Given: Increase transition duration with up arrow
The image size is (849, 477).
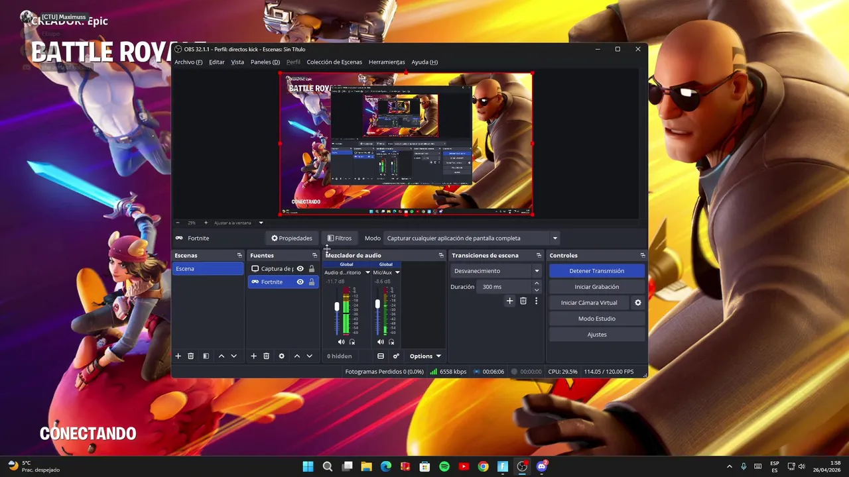Looking at the screenshot, I should coord(537,284).
